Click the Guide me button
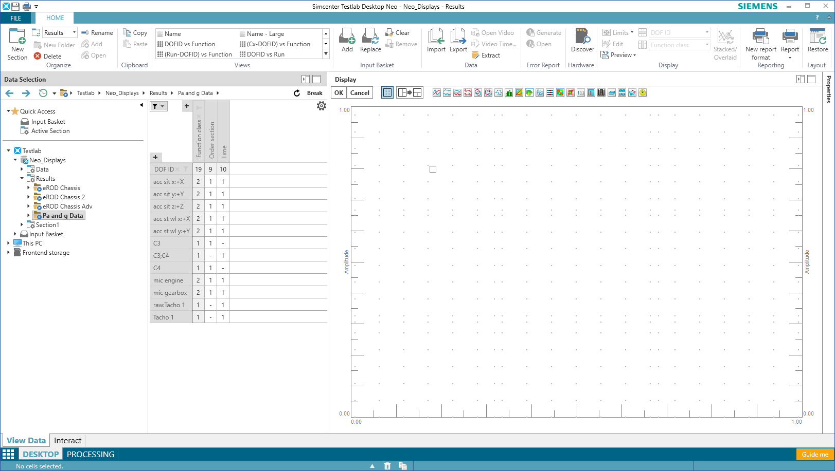This screenshot has width=835, height=471. [x=814, y=455]
